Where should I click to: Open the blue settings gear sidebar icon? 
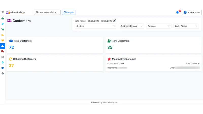pyautogui.click(x=3, y=62)
